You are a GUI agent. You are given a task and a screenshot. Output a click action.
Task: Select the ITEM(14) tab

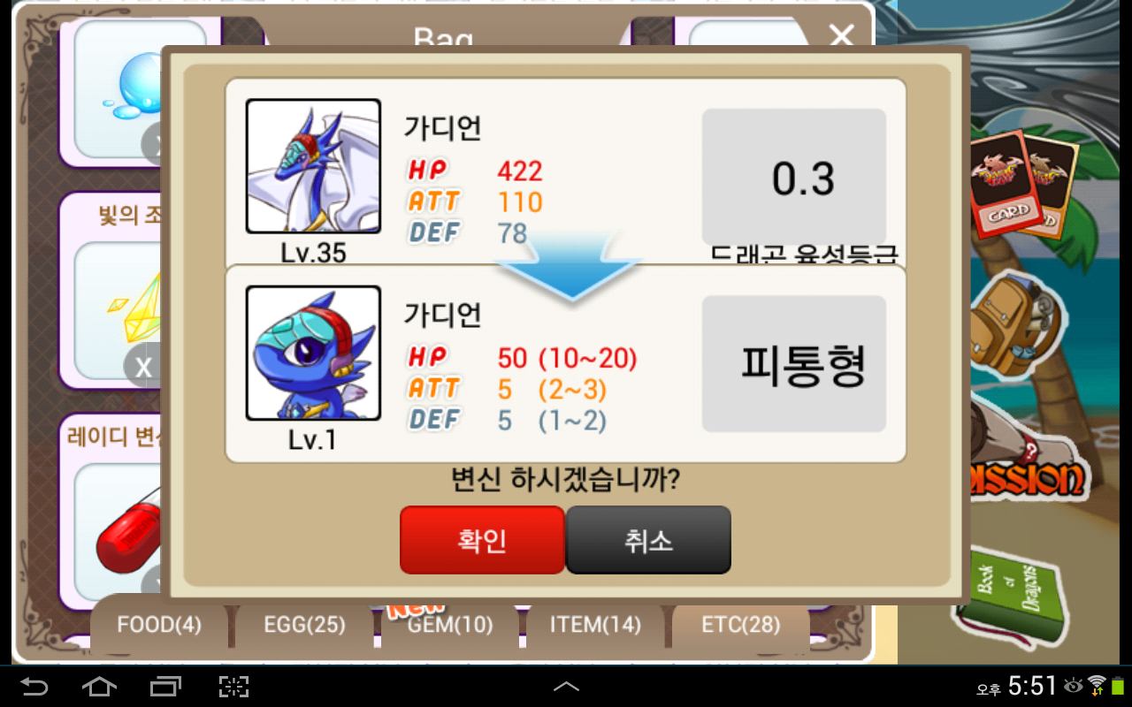pyautogui.click(x=595, y=625)
